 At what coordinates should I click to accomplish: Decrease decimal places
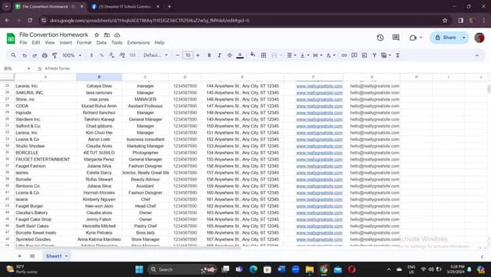click(x=111, y=55)
